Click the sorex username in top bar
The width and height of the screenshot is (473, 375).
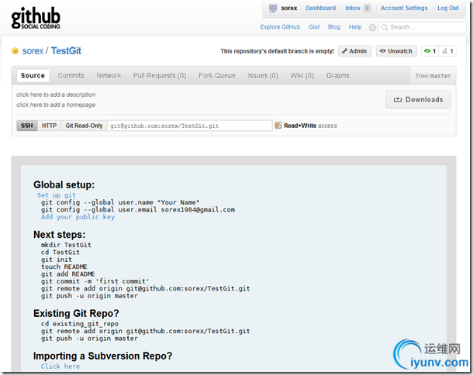pyautogui.click(x=289, y=9)
